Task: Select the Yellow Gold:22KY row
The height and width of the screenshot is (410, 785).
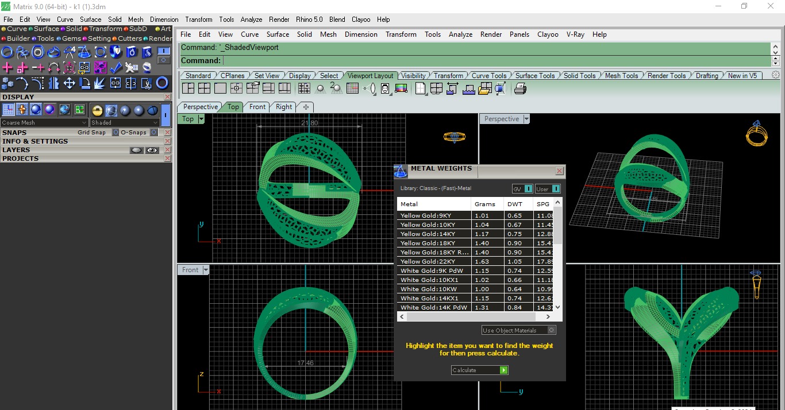Action: (476, 261)
